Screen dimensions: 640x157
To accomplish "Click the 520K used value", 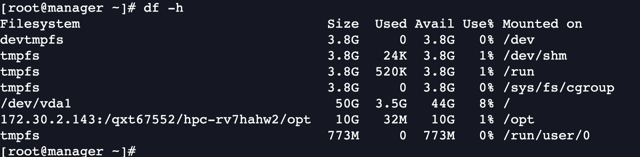I will [391, 72].
